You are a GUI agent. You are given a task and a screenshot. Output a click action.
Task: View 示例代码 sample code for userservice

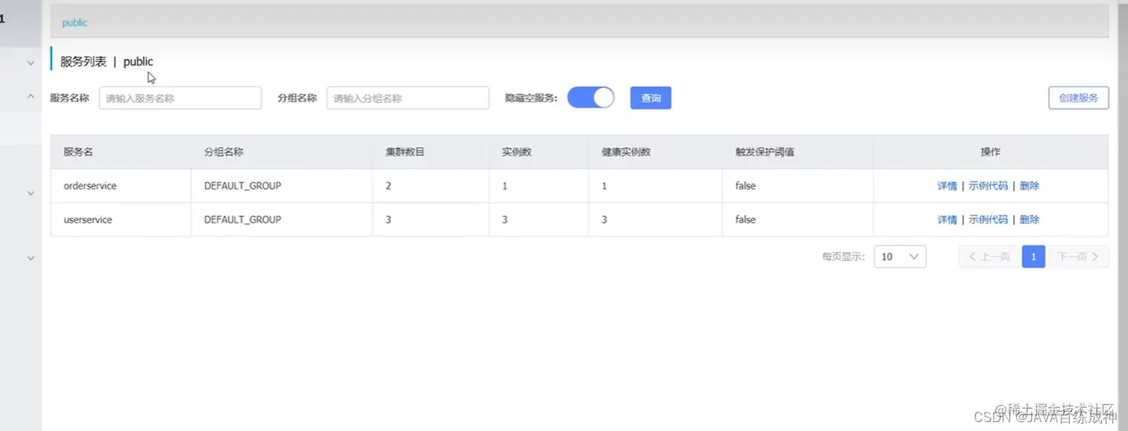[987, 219]
